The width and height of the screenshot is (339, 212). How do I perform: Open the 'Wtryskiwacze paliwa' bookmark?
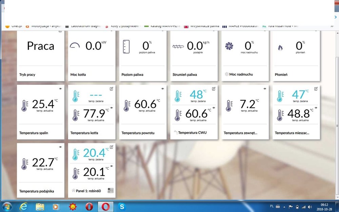[x=202, y=26]
